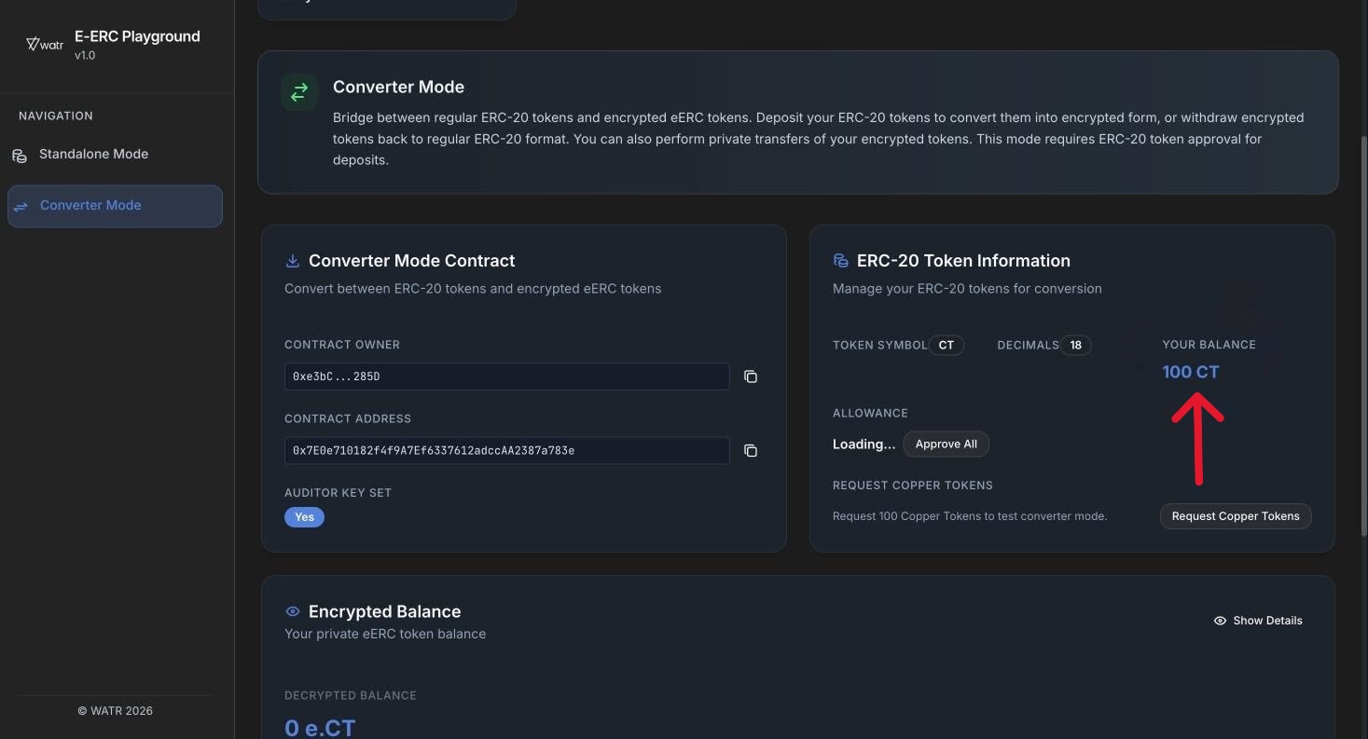Click the contract owner address field
The width and height of the screenshot is (1368, 739).
(x=506, y=376)
